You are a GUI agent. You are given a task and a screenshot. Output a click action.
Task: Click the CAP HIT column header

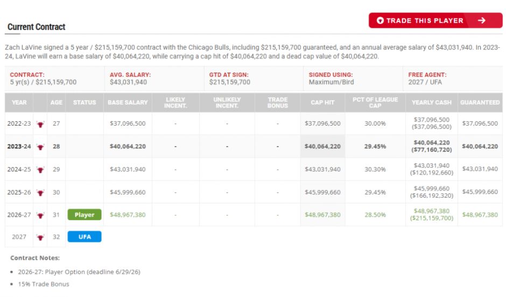(322, 103)
